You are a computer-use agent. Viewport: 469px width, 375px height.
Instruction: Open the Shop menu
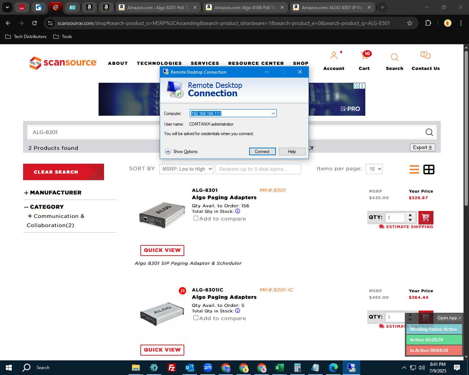301,63
